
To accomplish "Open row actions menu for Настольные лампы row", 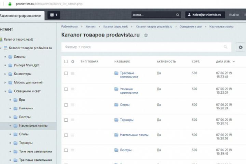I will 72,135.
